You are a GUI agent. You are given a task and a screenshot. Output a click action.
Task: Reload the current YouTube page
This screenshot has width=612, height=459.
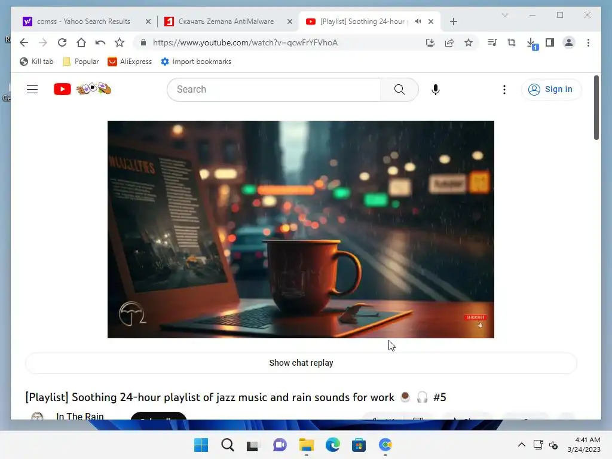coord(62,42)
